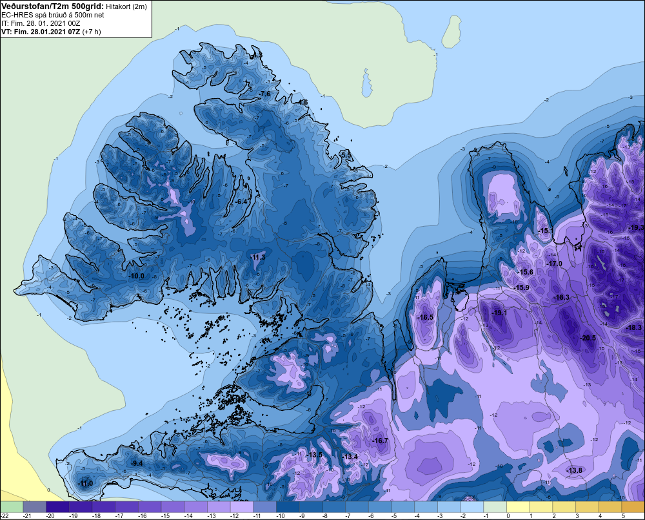Click the -15.1 temperature label on map
645x520 pixels.
(546, 231)
